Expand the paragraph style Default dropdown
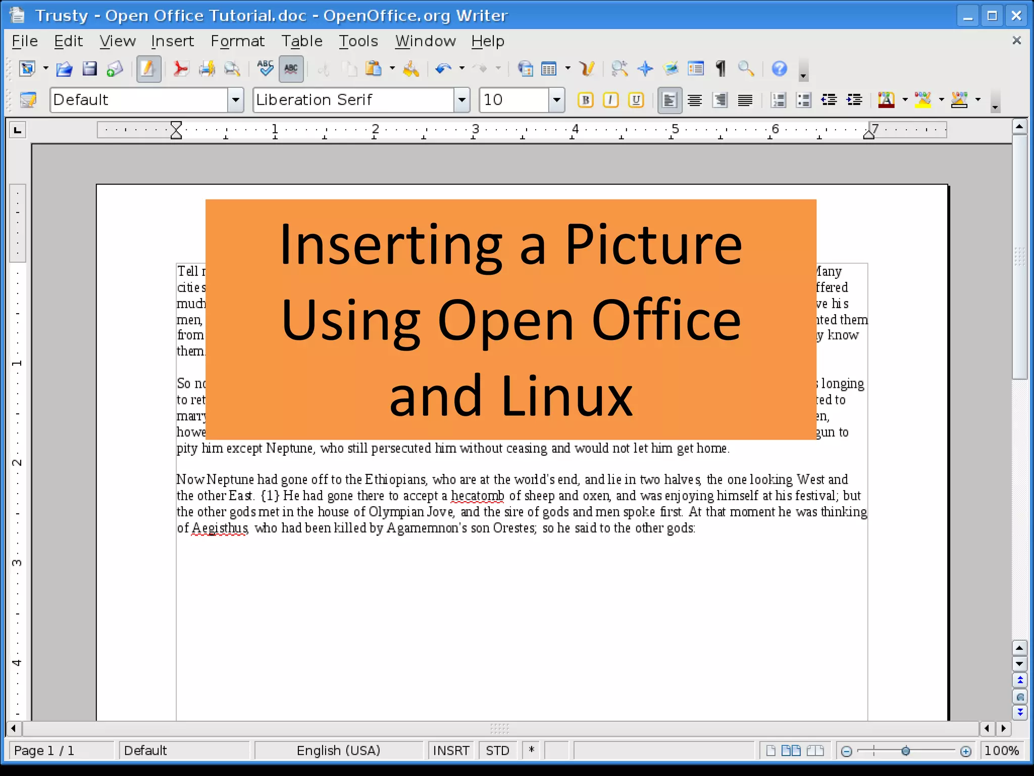 coord(235,100)
